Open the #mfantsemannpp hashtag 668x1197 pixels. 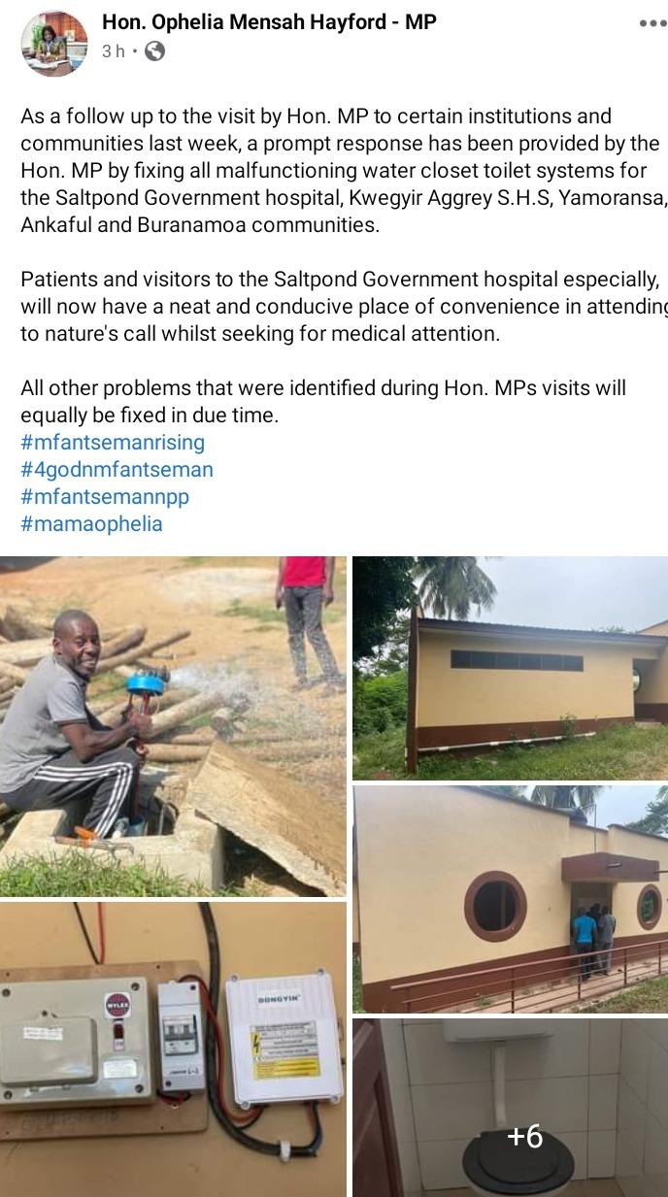pyautogui.click(x=105, y=497)
